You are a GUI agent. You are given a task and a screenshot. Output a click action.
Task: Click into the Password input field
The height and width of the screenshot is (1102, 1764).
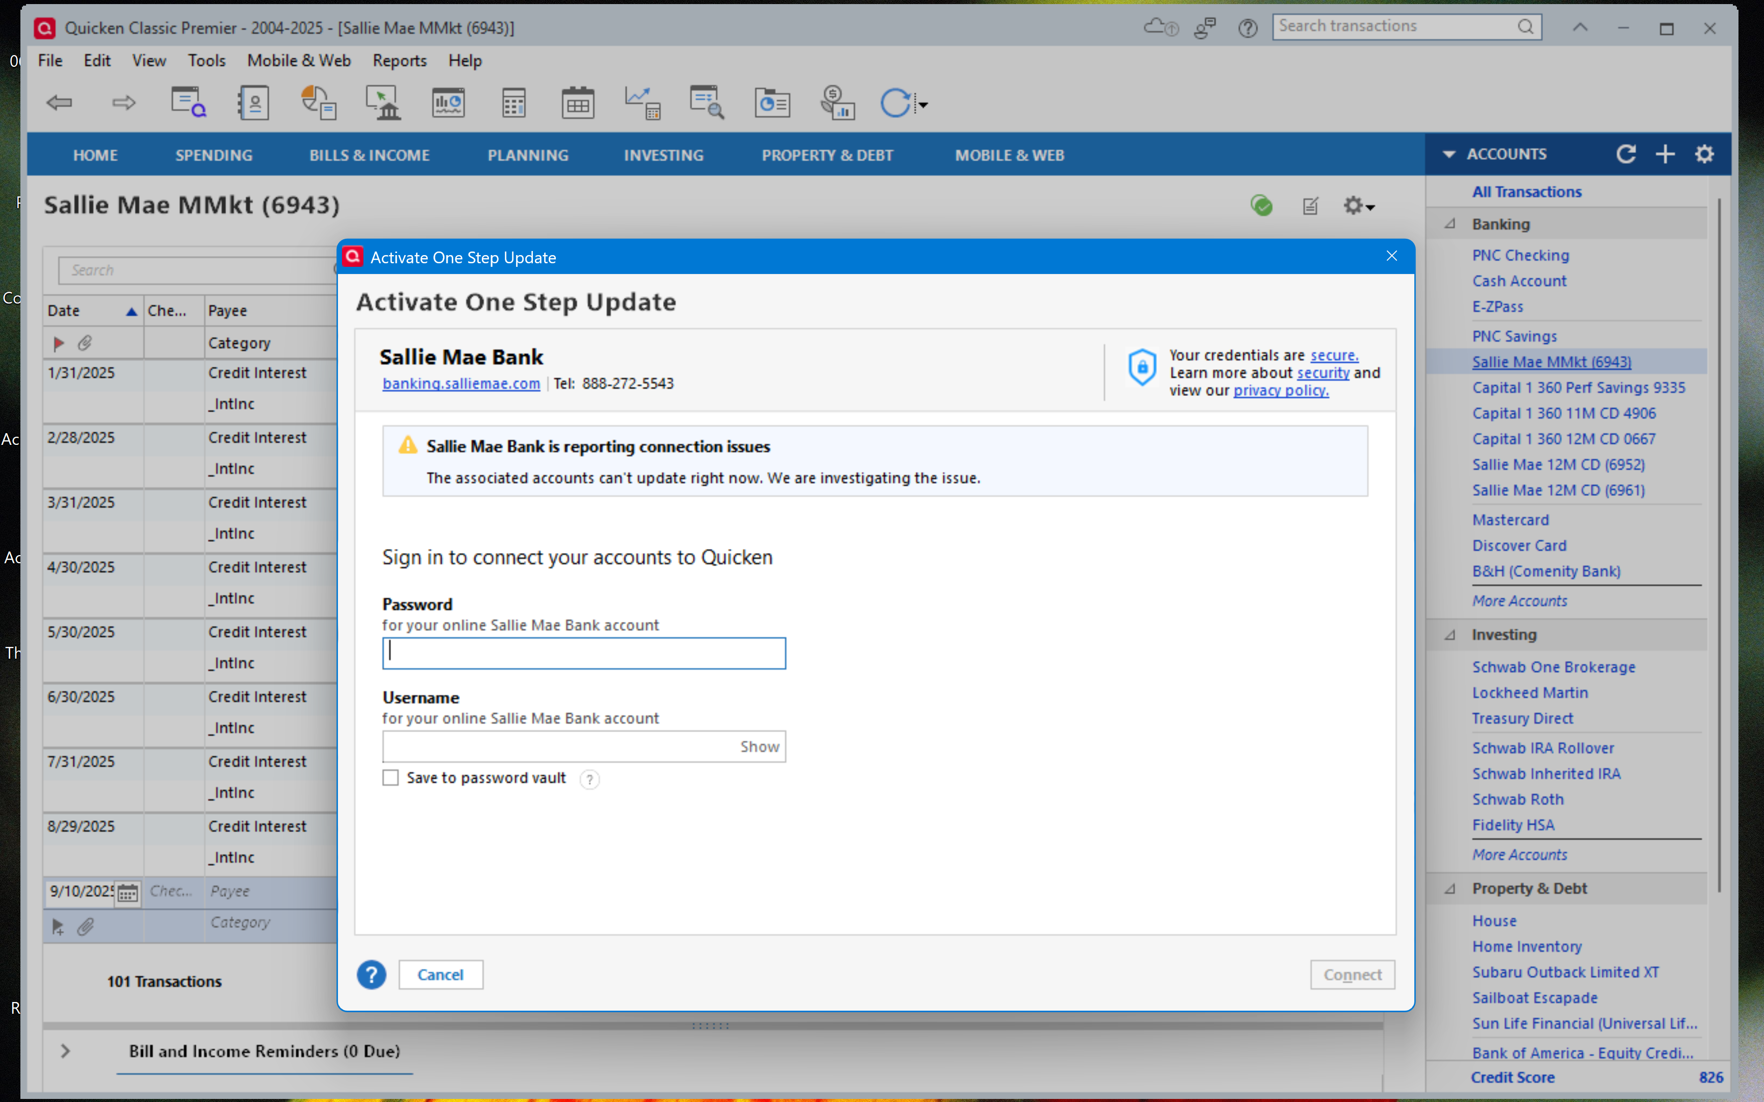pyautogui.click(x=584, y=653)
